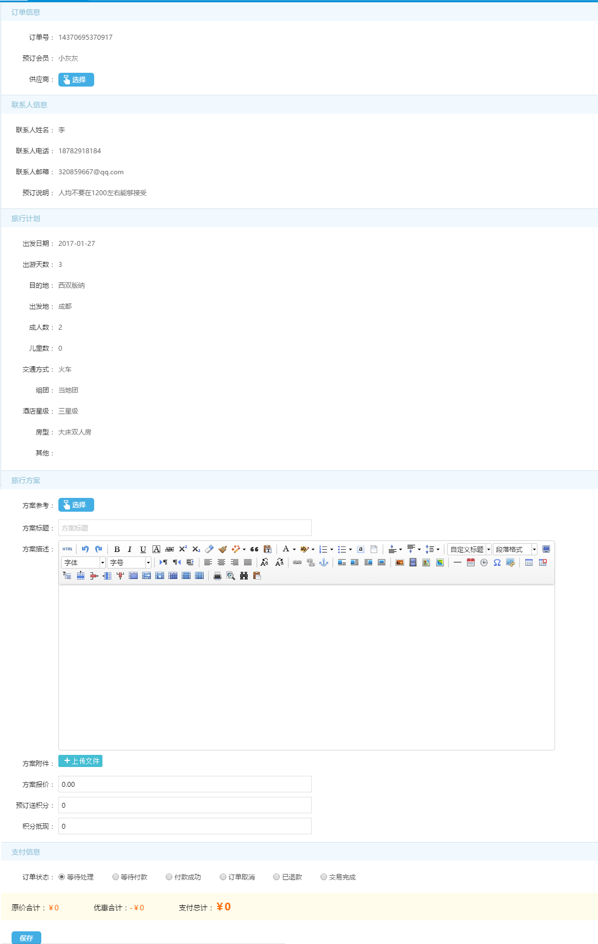The width and height of the screenshot is (598, 944).
Task: Open the 字号 font size dropdown
Action: [129, 562]
